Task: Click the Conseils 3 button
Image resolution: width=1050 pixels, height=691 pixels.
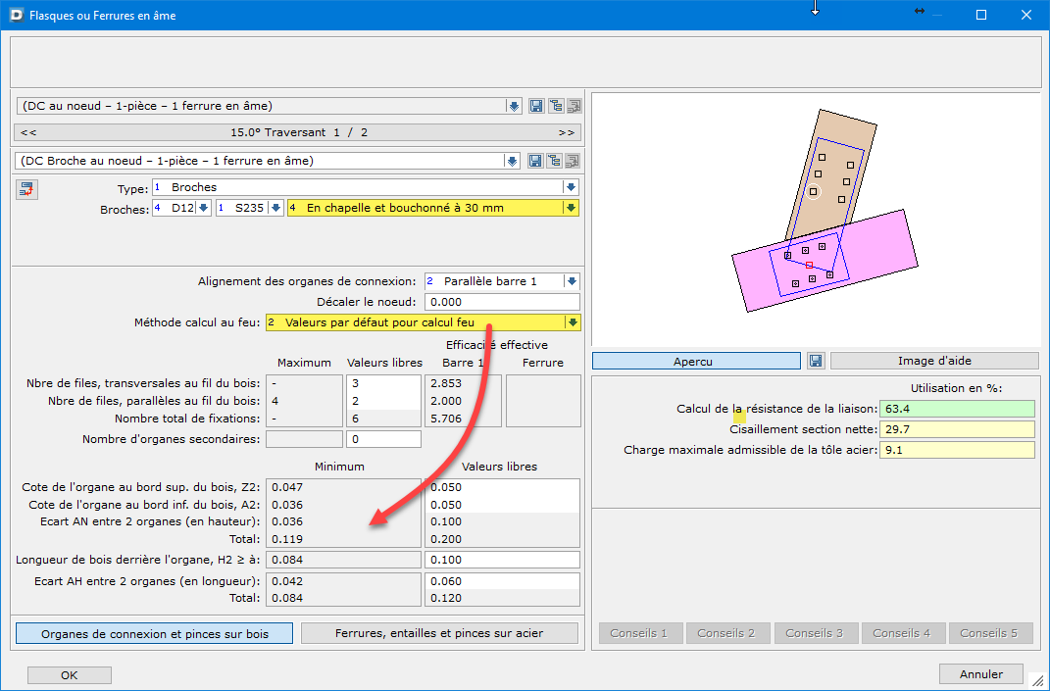Action: [816, 633]
